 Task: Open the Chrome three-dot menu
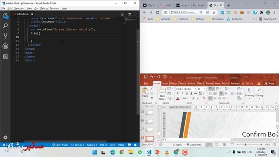coord(275,13)
